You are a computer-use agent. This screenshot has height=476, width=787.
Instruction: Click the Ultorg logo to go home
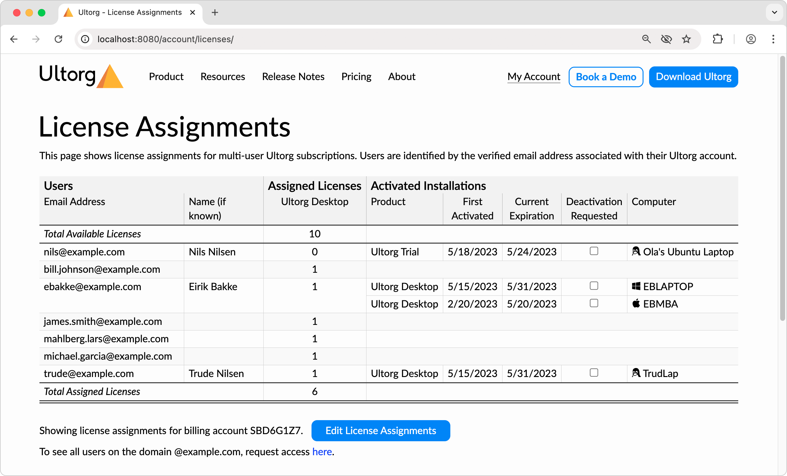click(x=81, y=76)
